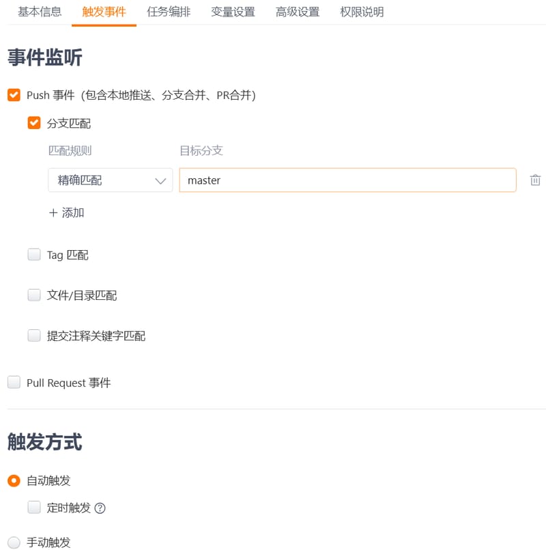Screen dimensions: 546x550
Task: Delete the master branch rule with the trash icon
Action: pyautogui.click(x=535, y=180)
